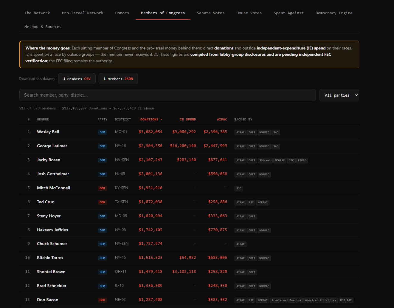Click the DMFI tag in Steny Hoyer's row

(x=252, y=216)
